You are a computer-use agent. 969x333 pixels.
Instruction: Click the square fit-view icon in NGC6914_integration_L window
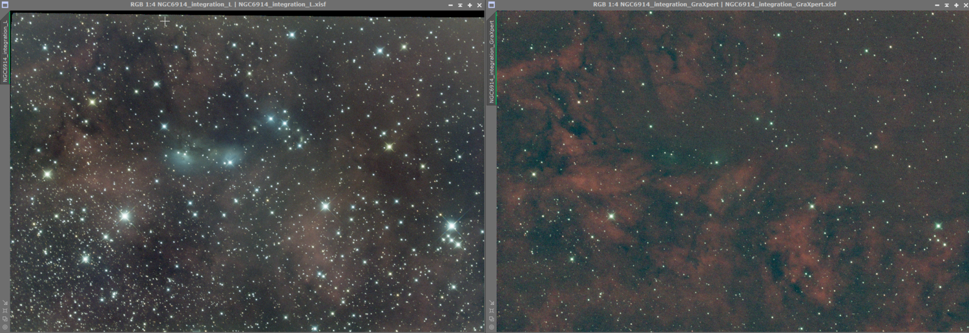click(x=5, y=310)
